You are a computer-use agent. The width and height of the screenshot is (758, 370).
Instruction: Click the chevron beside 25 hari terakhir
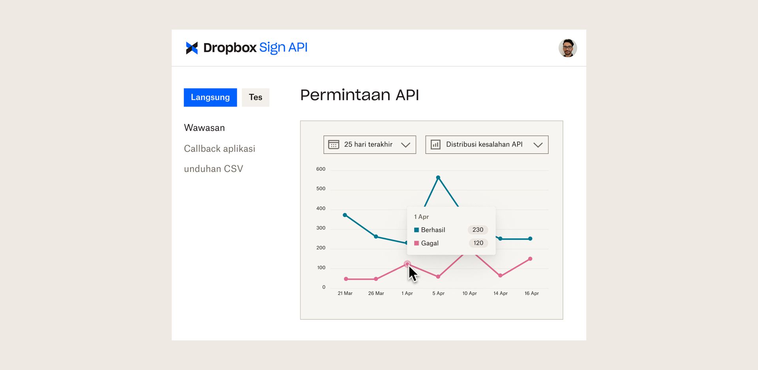(406, 145)
